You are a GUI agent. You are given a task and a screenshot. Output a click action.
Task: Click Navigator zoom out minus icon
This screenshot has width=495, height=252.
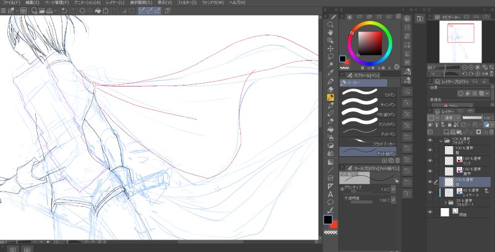pyautogui.click(x=465, y=67)
